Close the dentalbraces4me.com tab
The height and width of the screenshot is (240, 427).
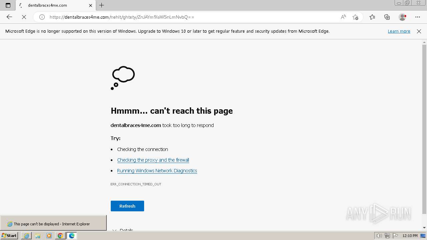point(90,5)
